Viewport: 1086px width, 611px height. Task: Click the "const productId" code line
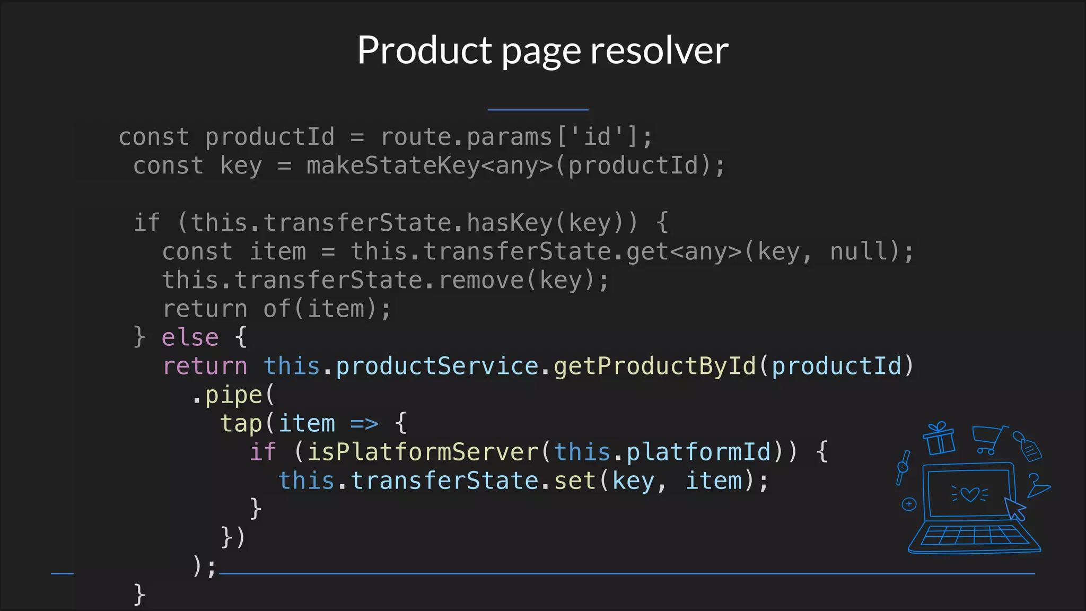point(385,137)
